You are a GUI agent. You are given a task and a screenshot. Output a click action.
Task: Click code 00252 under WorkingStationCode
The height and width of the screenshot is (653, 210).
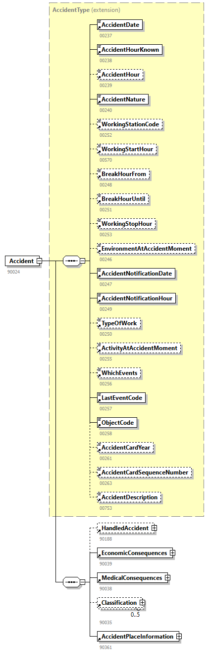pyautogui.click(x=106, y=135)
